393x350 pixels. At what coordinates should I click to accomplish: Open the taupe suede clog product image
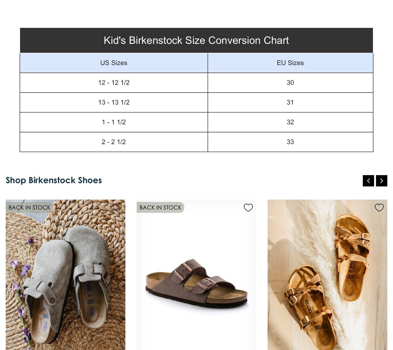click(65, 275)
